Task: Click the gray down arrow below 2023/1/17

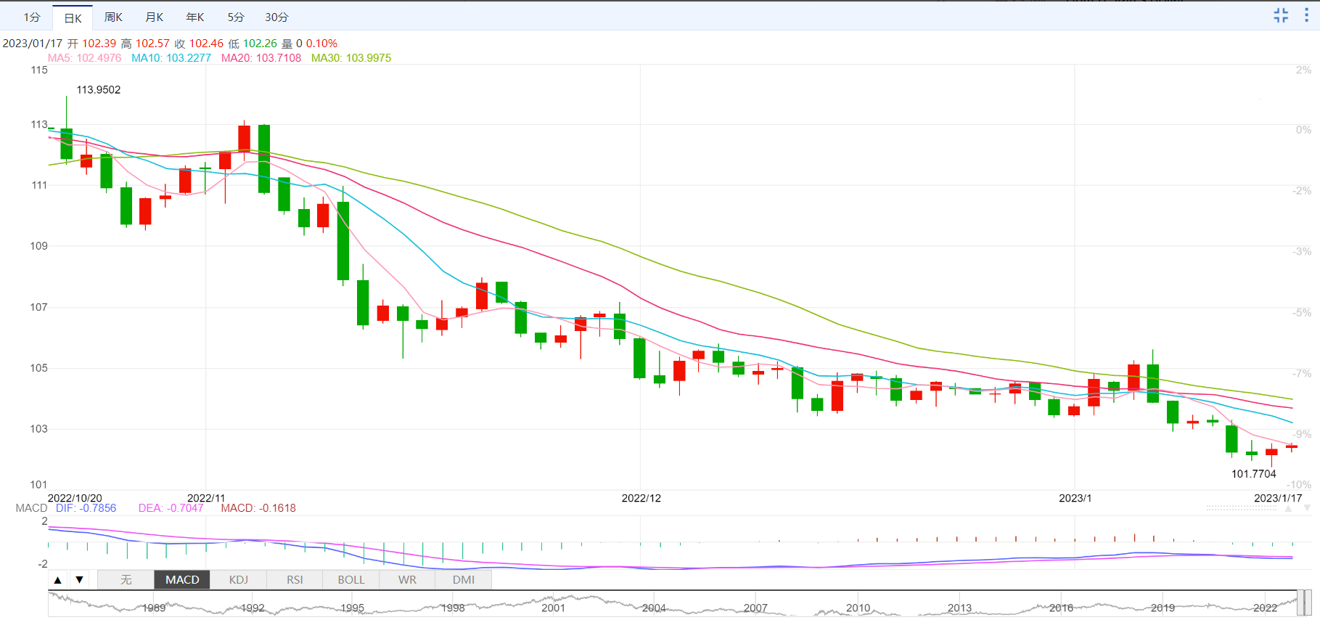Action: pyautogui.click(x=1307, y=509)
